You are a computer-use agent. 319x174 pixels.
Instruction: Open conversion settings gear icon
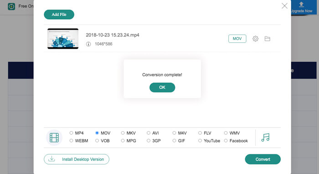point(256,39)
